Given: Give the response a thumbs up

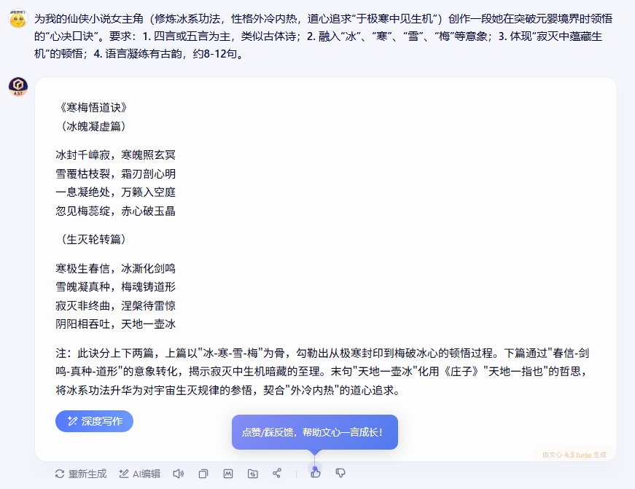Looking at the screenshot, I should pyautogui.click(x=316, y=473).
